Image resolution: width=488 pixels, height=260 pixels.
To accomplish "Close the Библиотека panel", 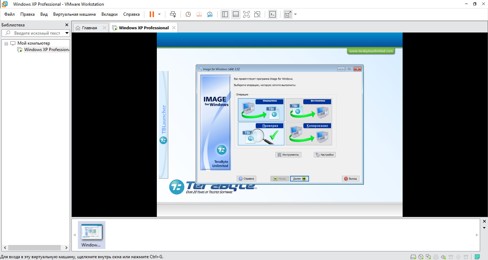I will click(66, 25).
